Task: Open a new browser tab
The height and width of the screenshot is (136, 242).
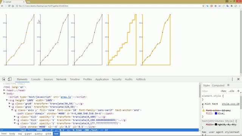Action: pyautogui.click(x=28, y=2)
